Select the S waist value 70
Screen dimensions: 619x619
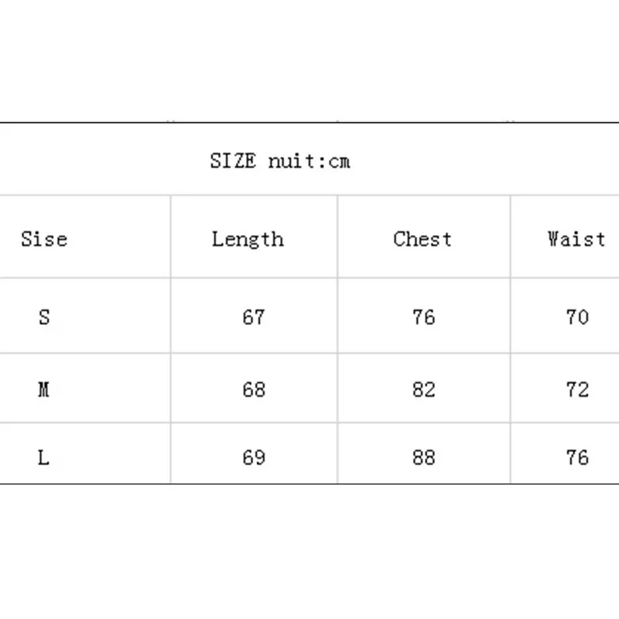point(577,317)
